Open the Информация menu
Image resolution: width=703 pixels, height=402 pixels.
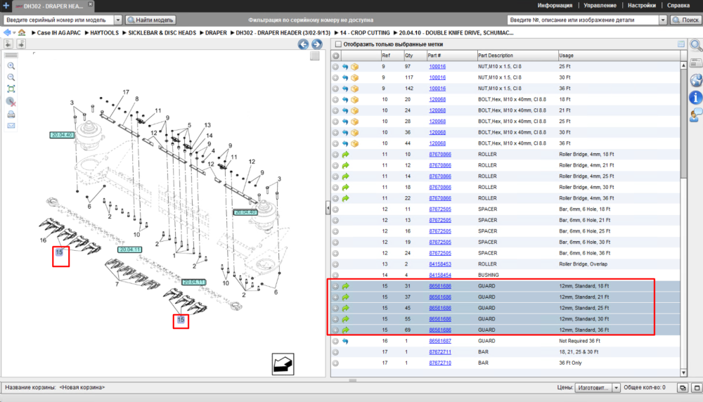tap(555, 6)
